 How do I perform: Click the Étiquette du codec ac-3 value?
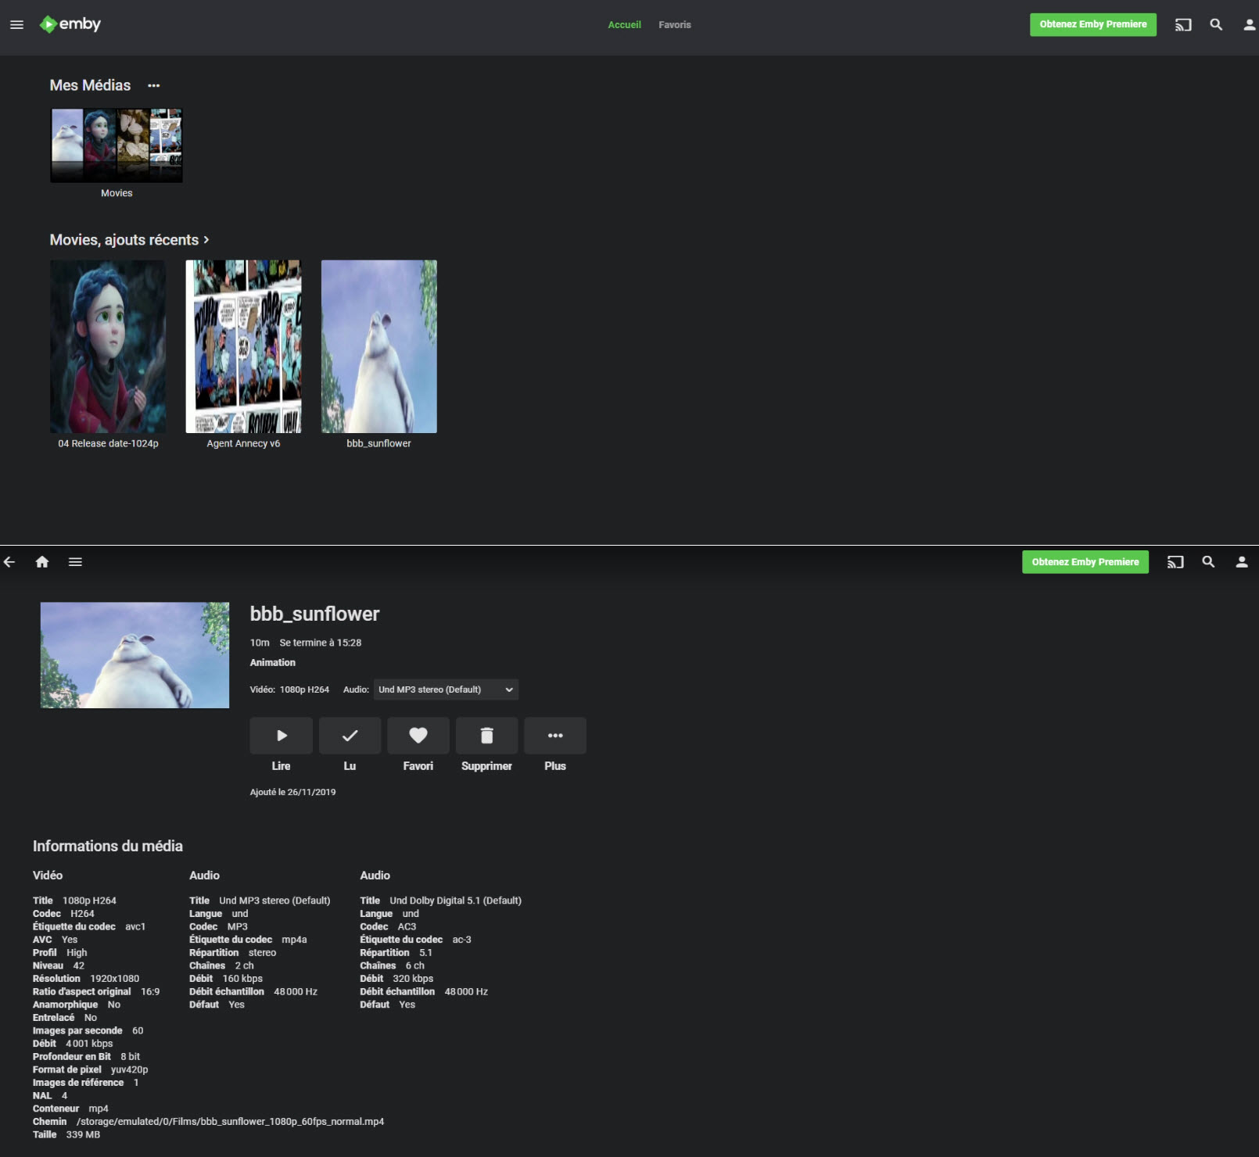(462, 940)
